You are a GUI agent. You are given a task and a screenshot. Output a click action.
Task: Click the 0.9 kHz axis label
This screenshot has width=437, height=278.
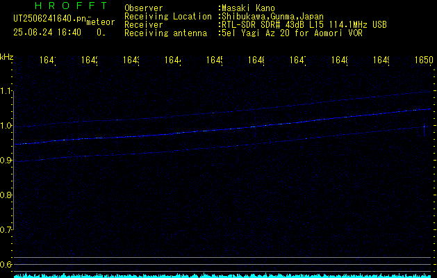coord(7,161)
